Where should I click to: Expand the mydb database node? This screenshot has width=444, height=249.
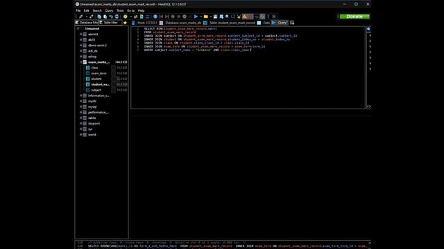pos(81,101)
